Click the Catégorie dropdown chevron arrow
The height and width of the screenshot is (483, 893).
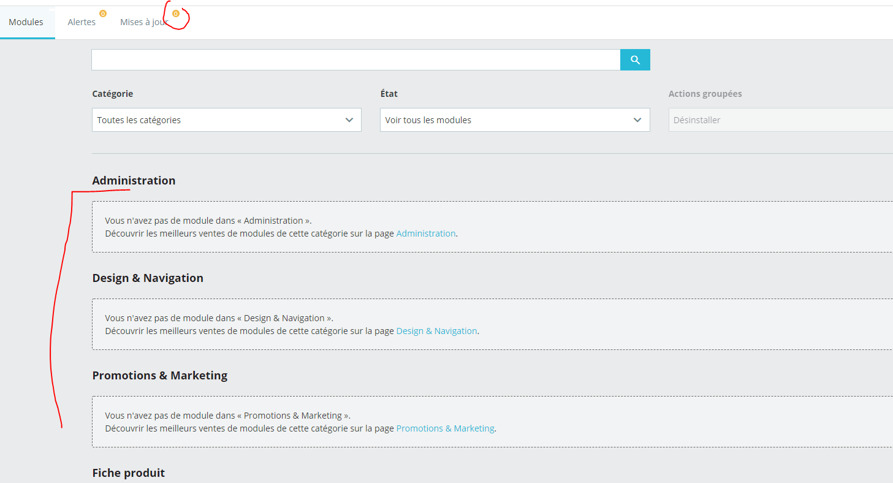349,120
